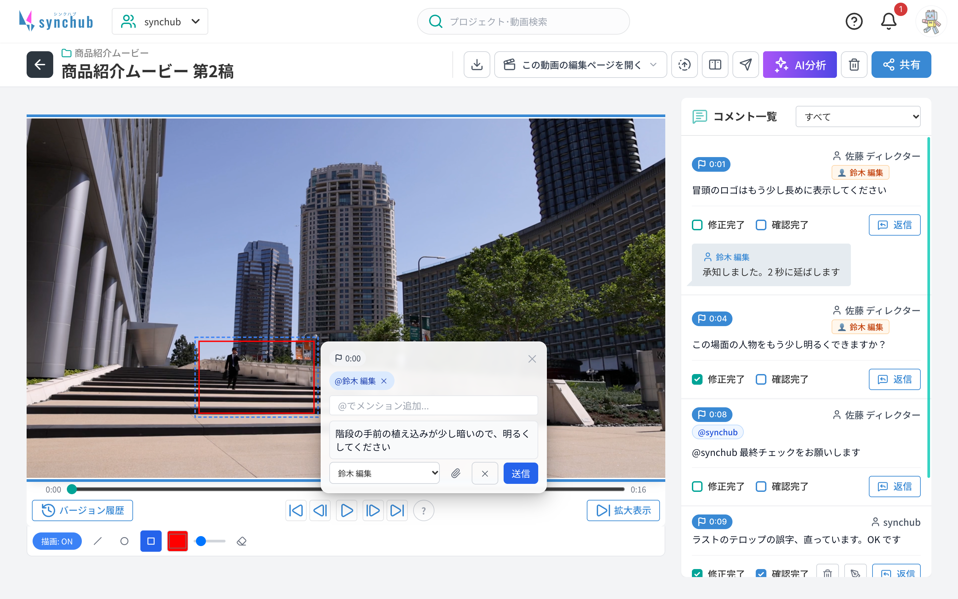
Task: Toggle the 描画: ON drawing mode
Action: pos(57,541)
